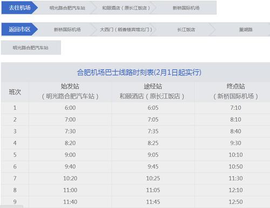Select via-stop time 6:05 cell
The height and width of the screenshot is (208, 270).
point(153,108)
